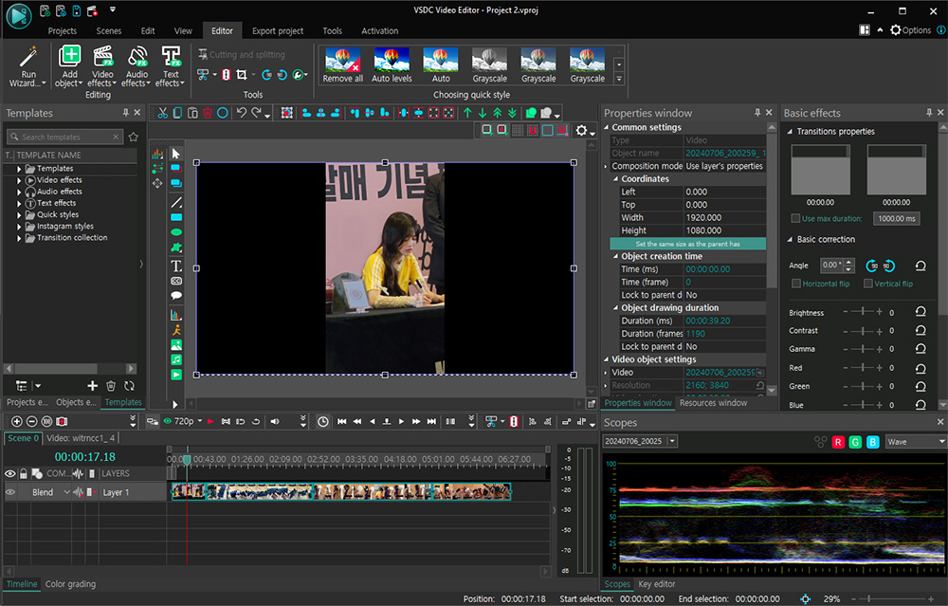Click the Add object icon
Image resolution: width=948 pixels, height=606 pixels.
tap(69, 57)
